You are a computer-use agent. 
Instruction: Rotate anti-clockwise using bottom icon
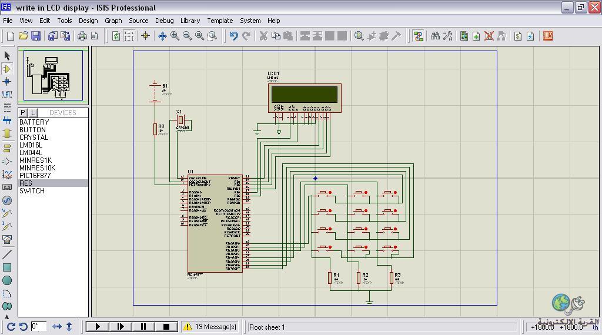(24, 327)
